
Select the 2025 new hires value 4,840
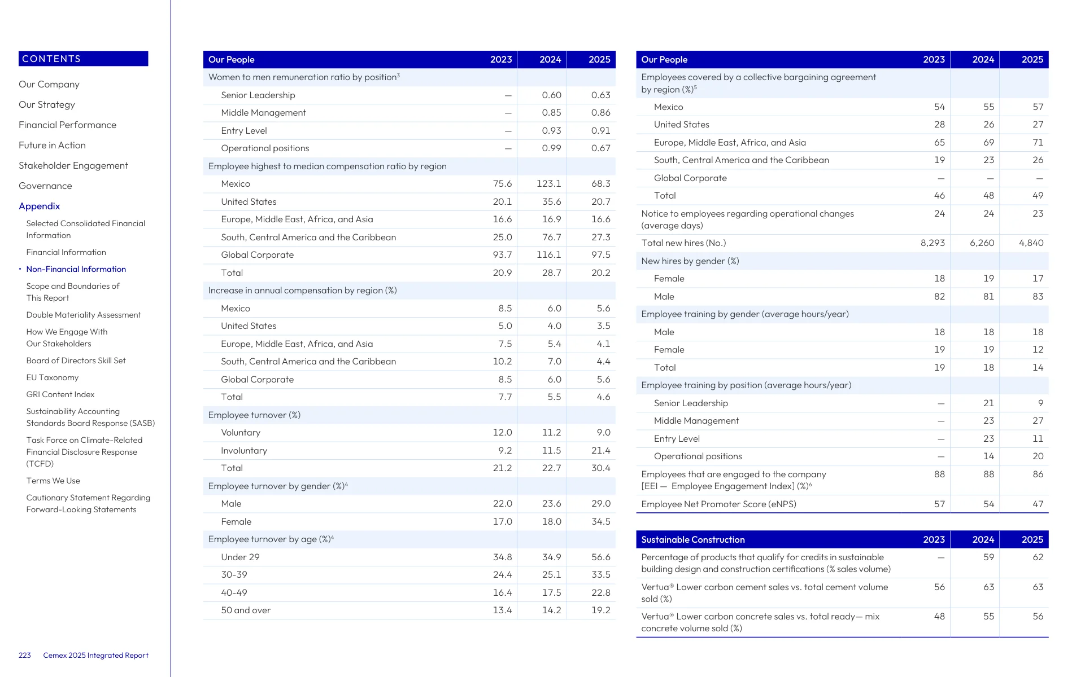click(1031, 243)
